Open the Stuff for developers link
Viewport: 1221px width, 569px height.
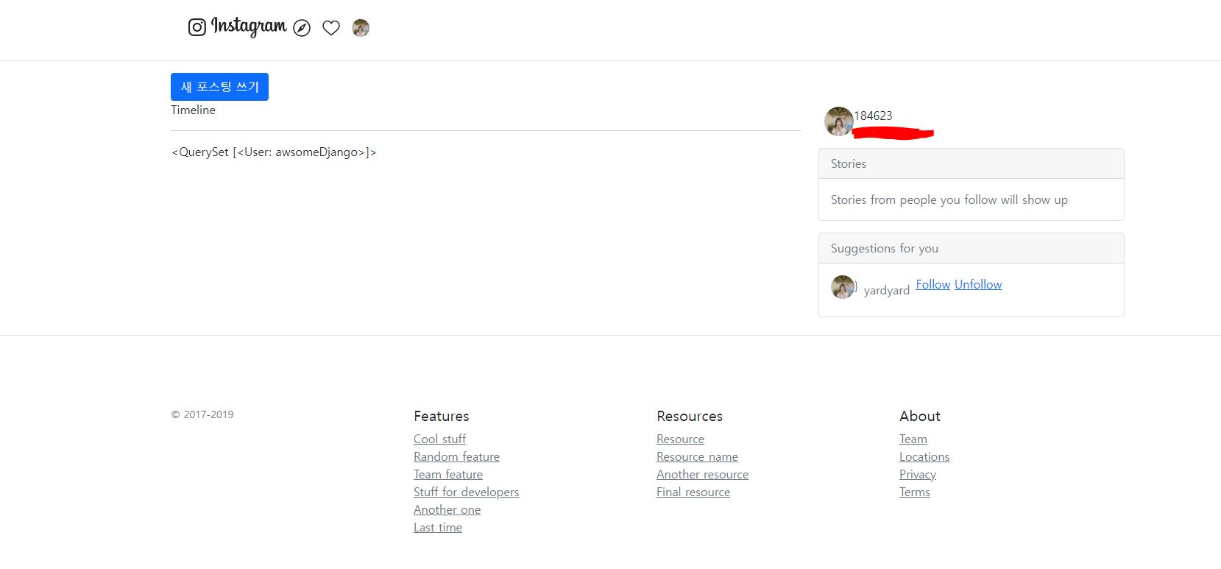[x=466, y=492]
